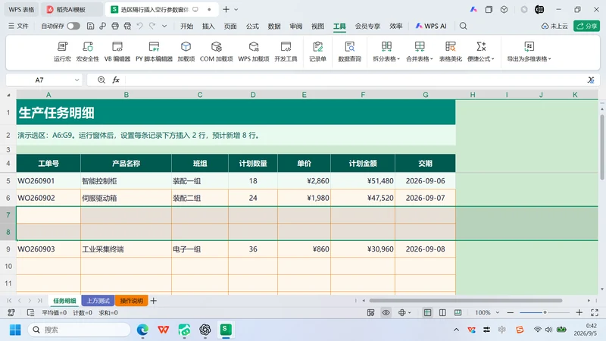This screenshot has height=341, width=606.
Task: Launch the VB 编辑器 editor
Action: coord(117,52)
